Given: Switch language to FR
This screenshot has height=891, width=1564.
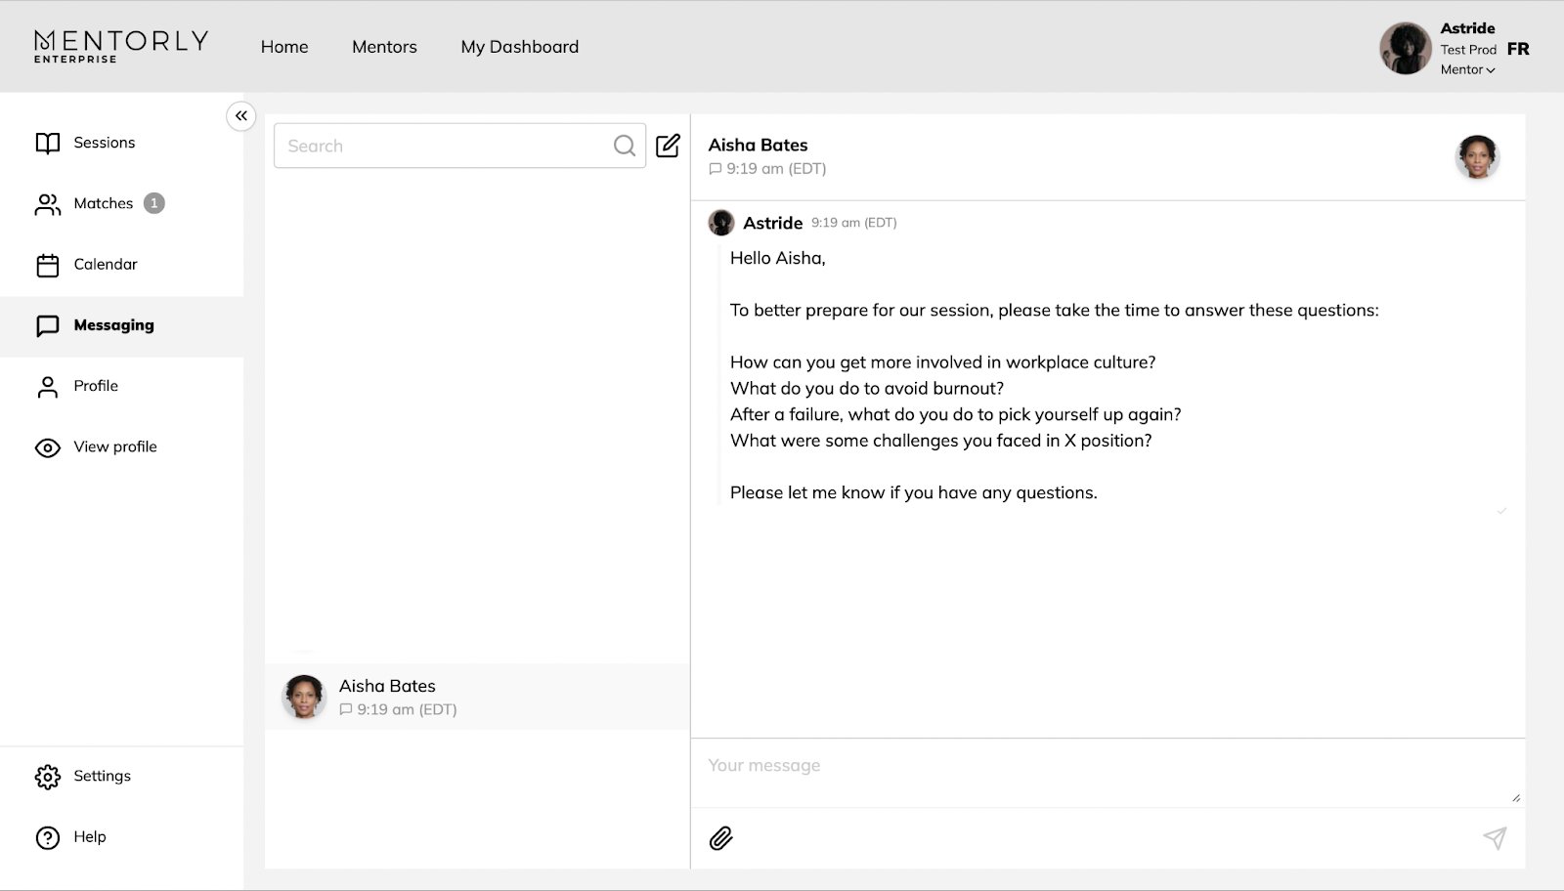Looking at the screenshot, I should point(1517,49).
